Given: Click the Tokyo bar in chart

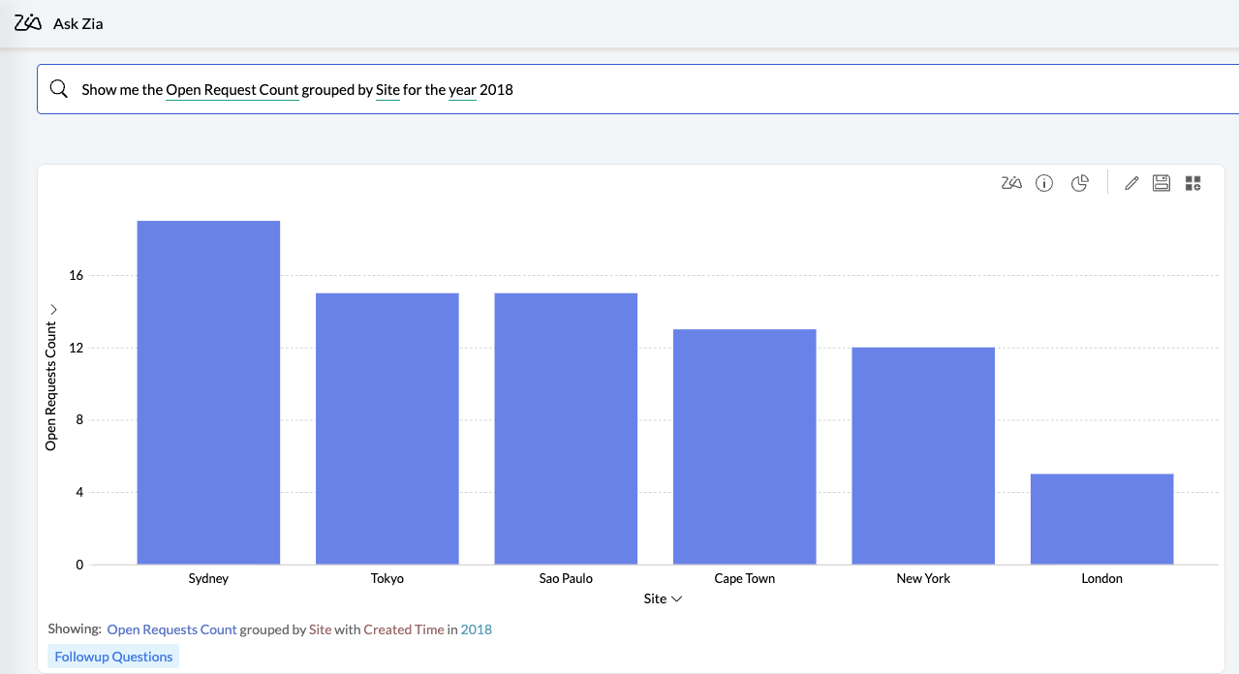Looking at the screenshot, I should pyautogui.click(x=387, y=428).
